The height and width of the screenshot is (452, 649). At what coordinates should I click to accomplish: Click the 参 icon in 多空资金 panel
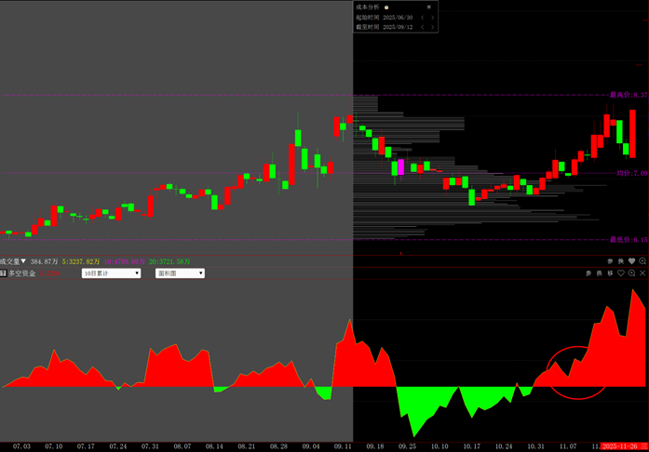pos(588,273)
